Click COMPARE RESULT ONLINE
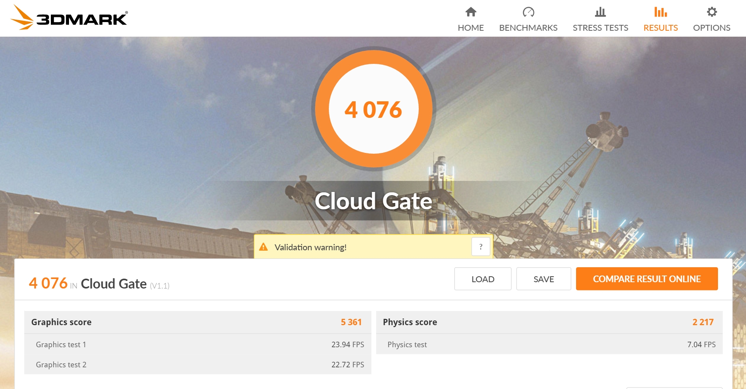The height and width of the screenshot is (389, 746). tap(647, 279)
